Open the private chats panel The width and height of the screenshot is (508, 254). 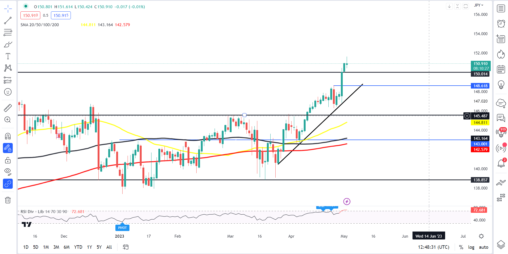point(501,118)
